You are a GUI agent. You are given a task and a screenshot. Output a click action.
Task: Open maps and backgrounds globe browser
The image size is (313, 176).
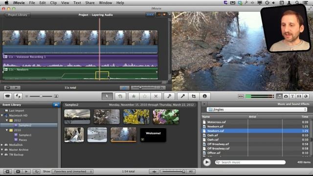pos(306,96)
